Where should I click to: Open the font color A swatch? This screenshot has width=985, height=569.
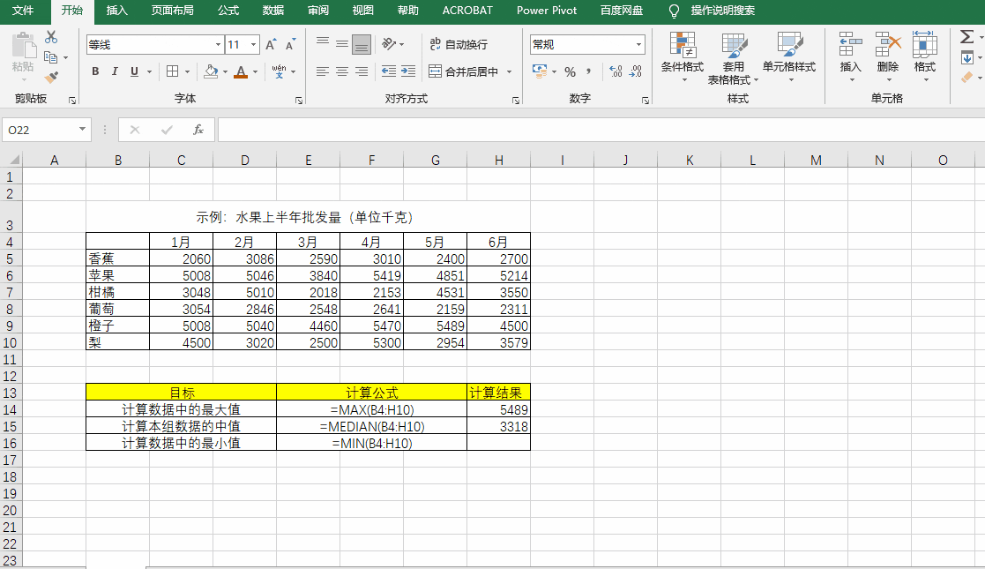(x=242, y=71)
